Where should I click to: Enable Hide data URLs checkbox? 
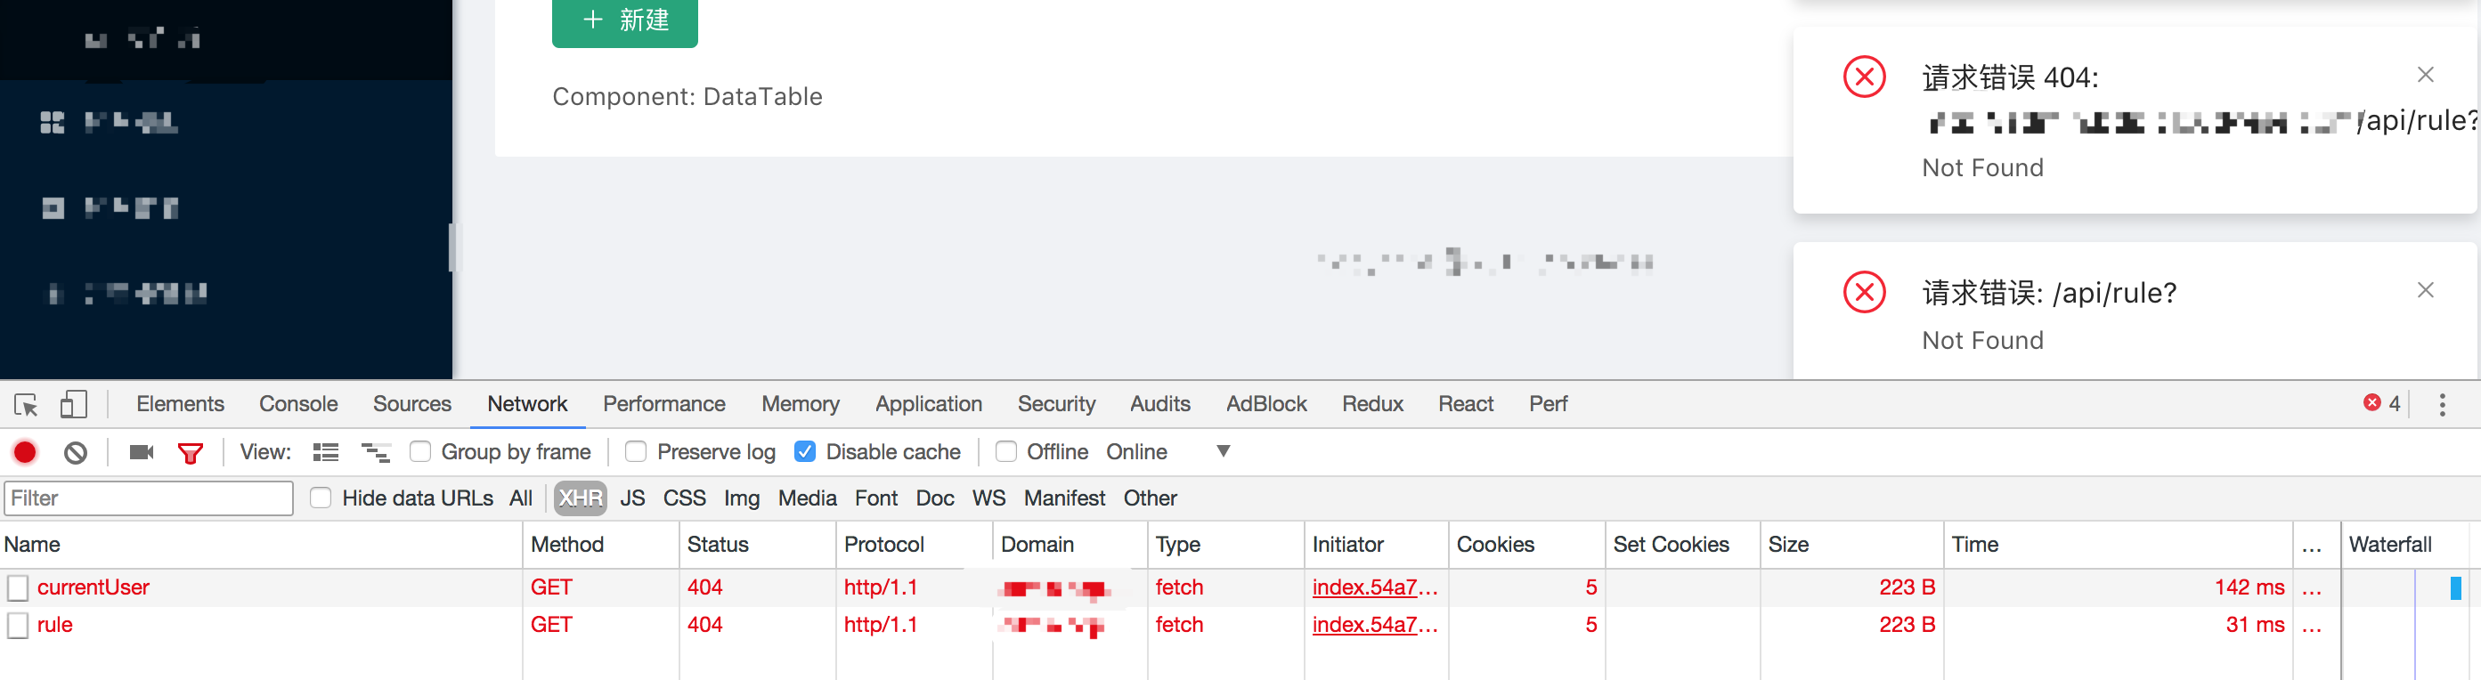[321, 498]
